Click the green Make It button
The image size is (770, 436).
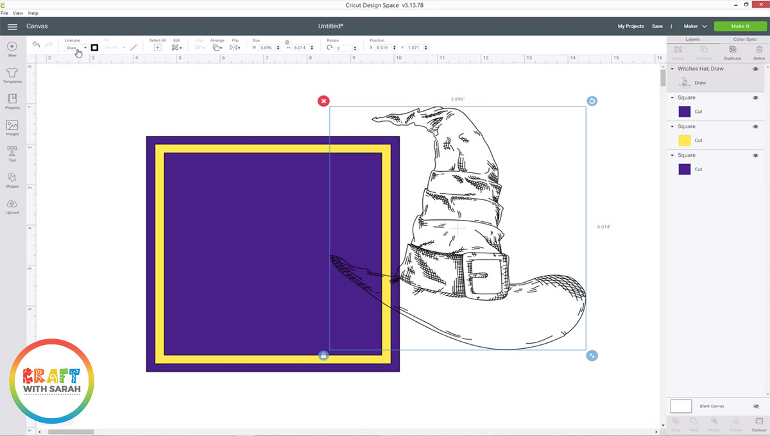pyautogui.click(x=740, y=26)
